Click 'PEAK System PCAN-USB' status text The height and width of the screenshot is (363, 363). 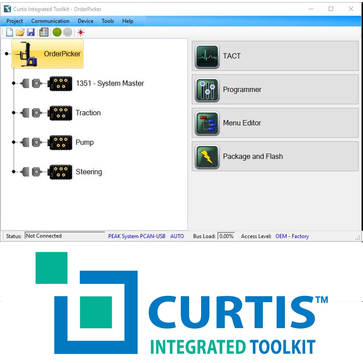137,236
